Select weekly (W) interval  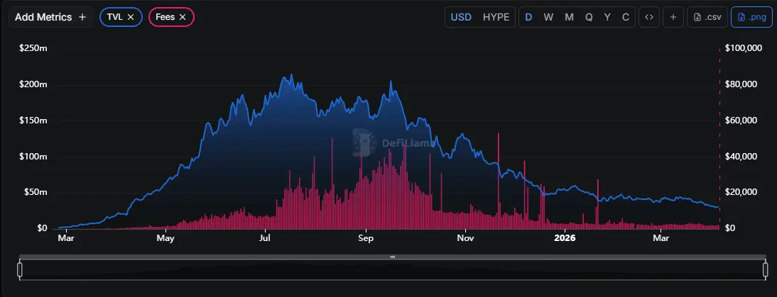548,17
